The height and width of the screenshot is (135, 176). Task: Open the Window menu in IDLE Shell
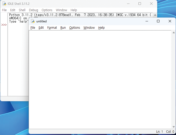tap(61, 10)
